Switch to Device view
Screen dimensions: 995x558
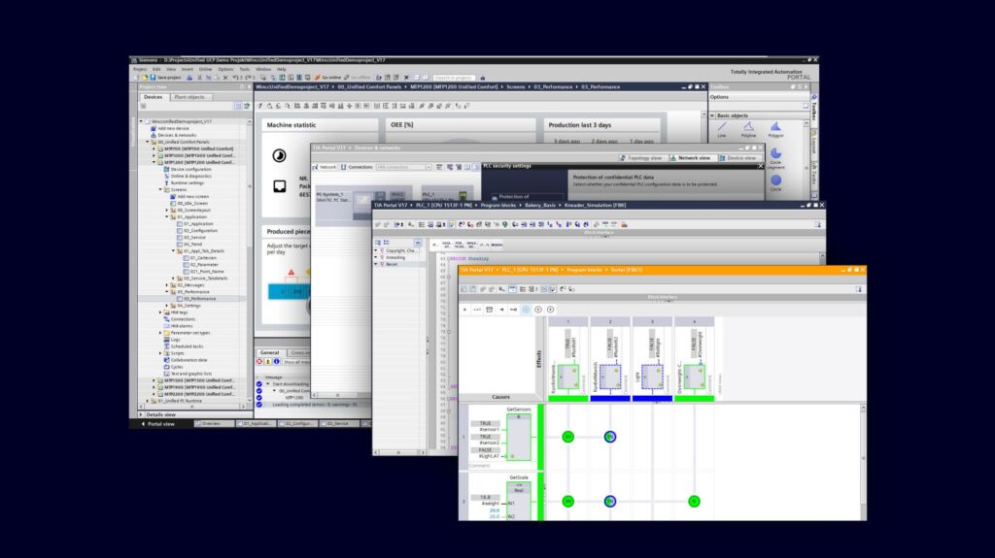click(738, 158)
